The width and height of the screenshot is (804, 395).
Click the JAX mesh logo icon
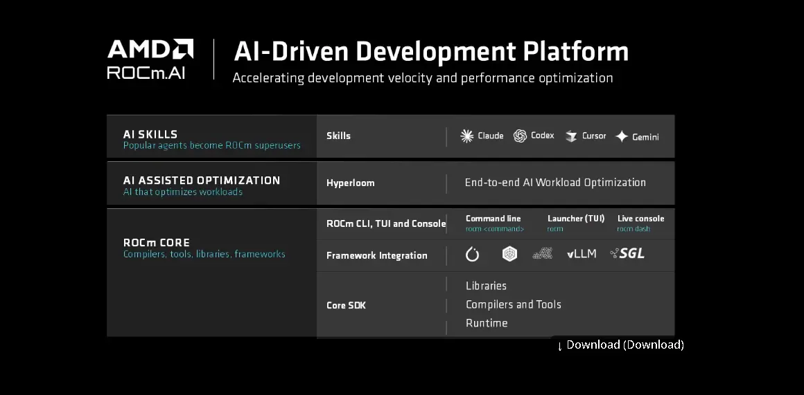click(543, 253)
